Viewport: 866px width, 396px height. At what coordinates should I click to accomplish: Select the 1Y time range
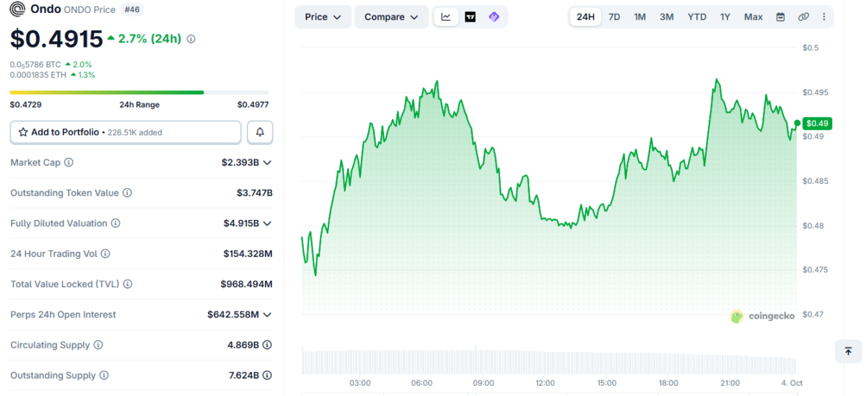click(725, 17)
